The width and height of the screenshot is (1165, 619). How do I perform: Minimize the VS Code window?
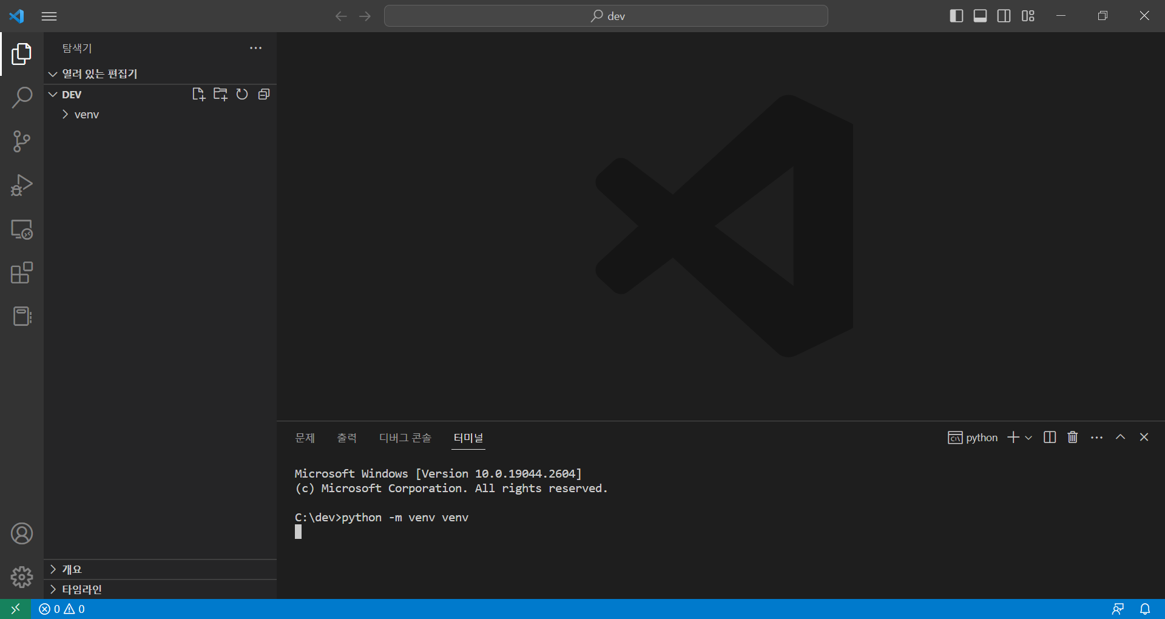(x=1061, y=16)
